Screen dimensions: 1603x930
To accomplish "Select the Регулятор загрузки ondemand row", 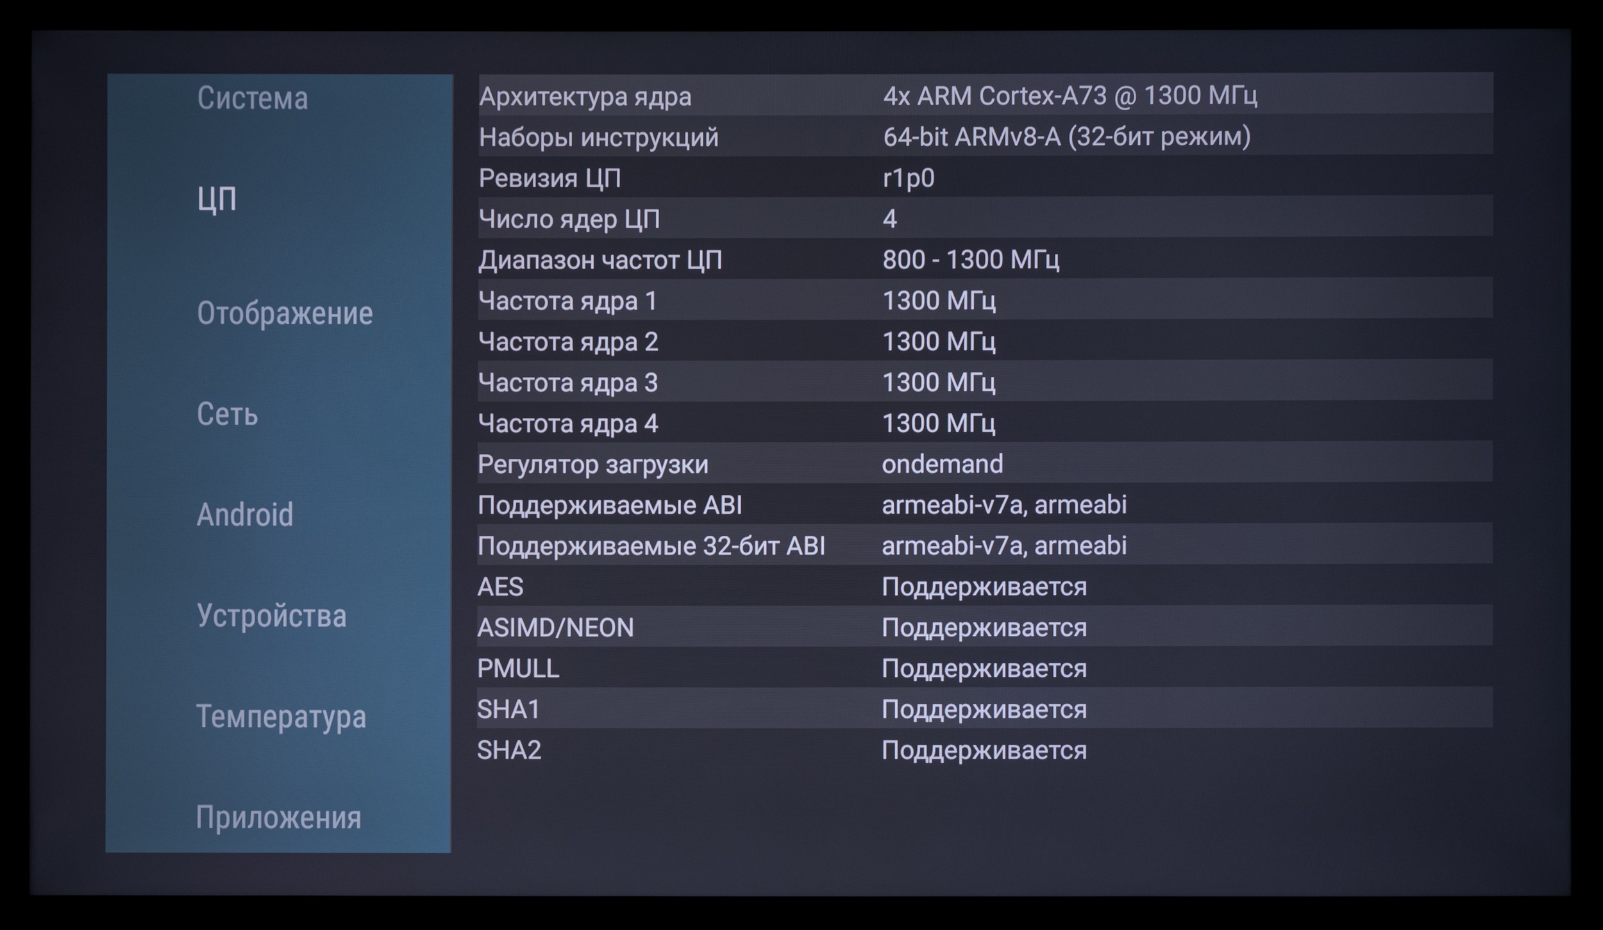I will coord(985,464).
